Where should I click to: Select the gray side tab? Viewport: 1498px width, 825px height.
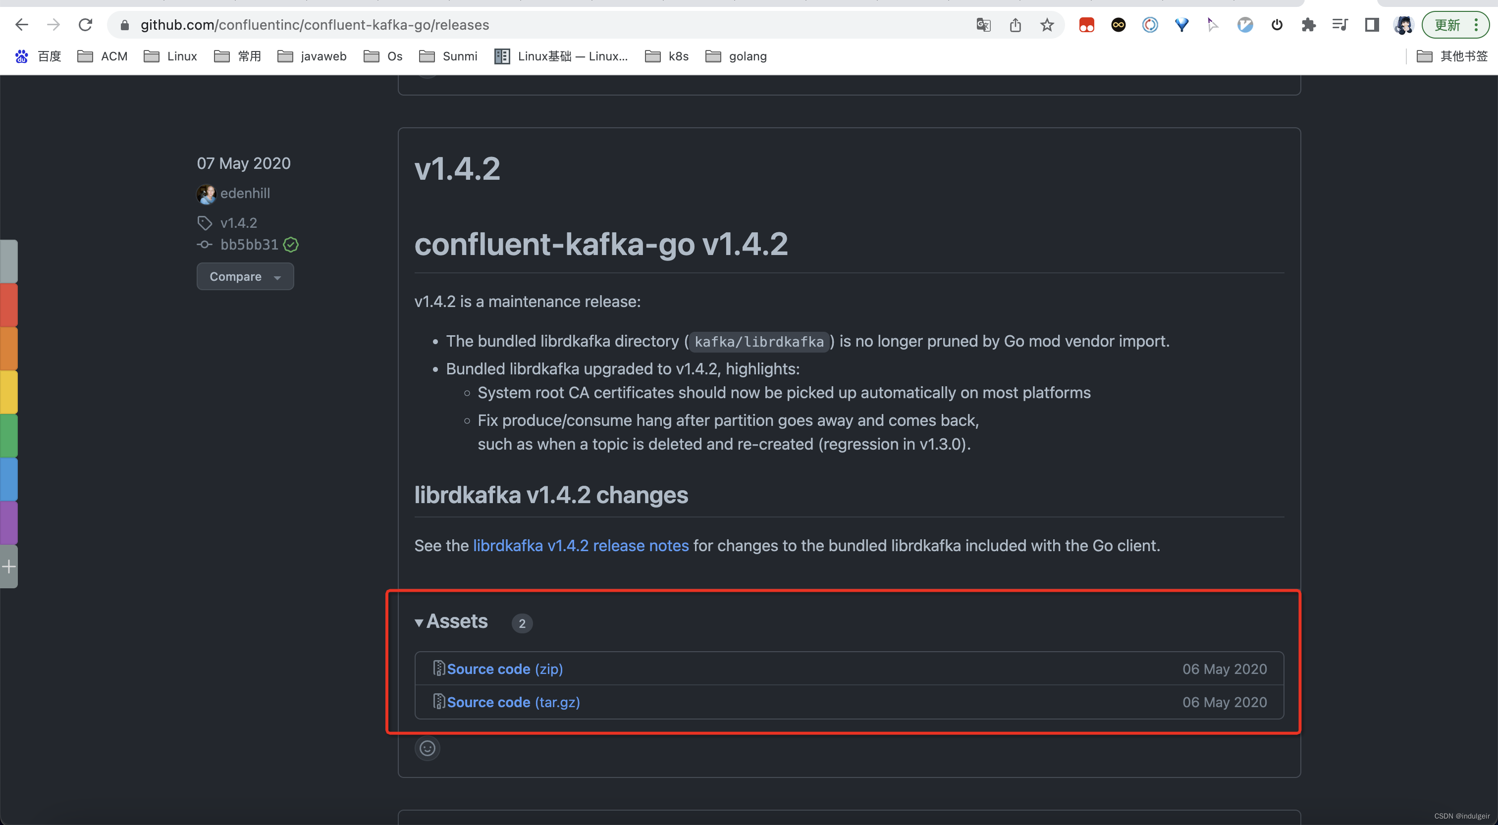[x=9, y=261]
